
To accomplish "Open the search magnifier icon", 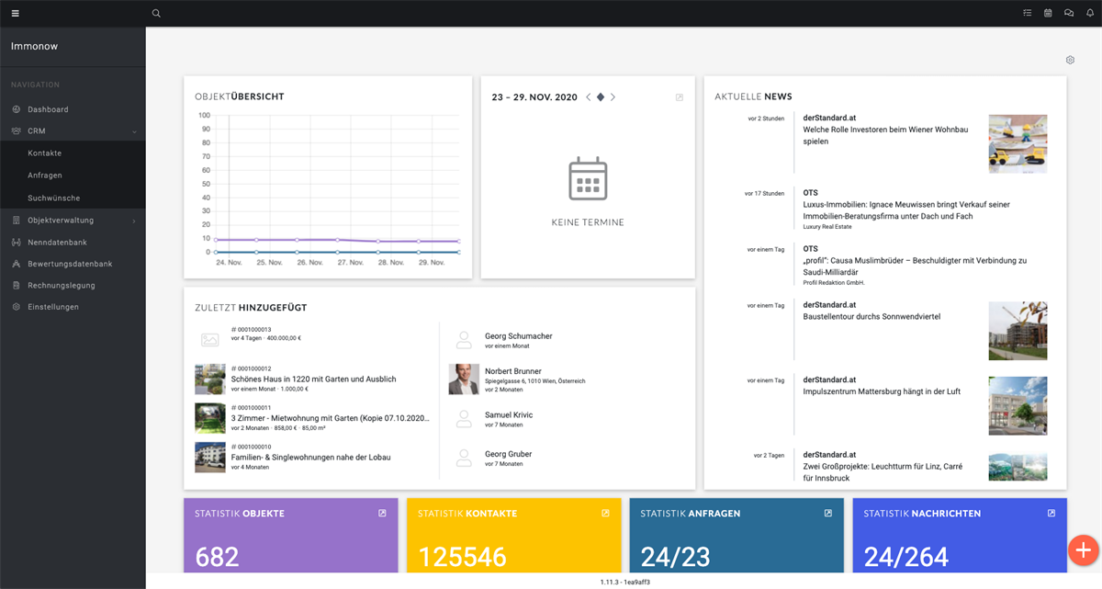I will [156, 13].
